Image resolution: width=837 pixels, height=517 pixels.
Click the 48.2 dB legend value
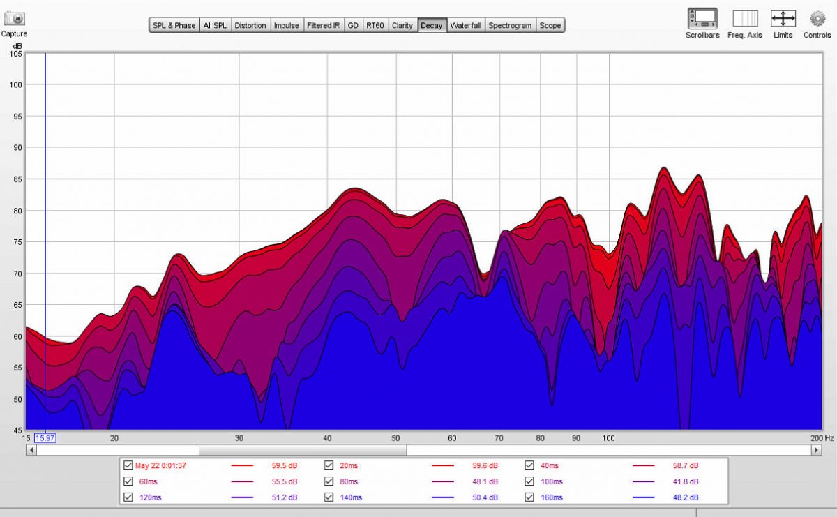(685, 497)
